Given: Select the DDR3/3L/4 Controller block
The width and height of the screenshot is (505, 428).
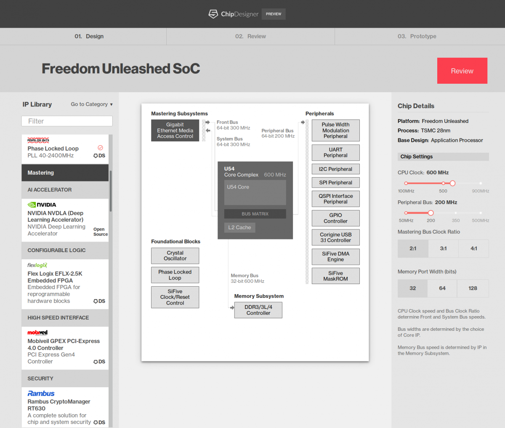Looking at the screenshot, I should coord(258,310).
